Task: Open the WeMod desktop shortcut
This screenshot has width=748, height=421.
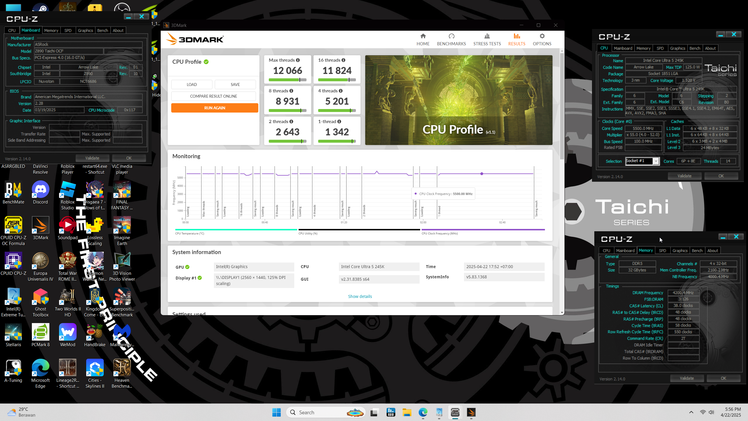Action: (x=67, y=335)
